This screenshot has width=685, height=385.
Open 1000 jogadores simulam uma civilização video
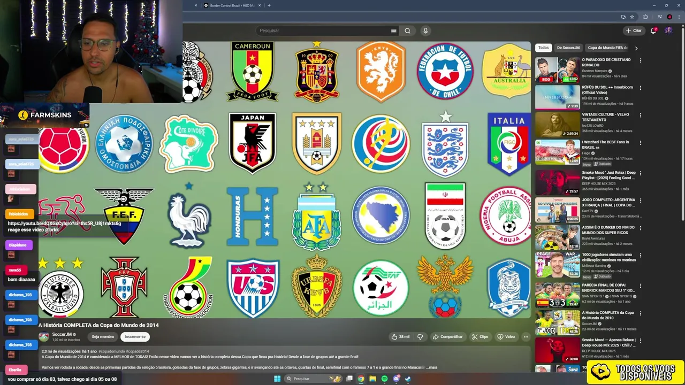pyautogui.click(x=557, y=265)
